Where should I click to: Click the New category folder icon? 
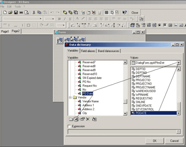click(71, 119)
